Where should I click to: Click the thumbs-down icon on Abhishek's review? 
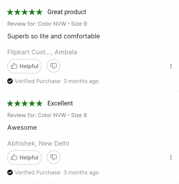click(54, 157)
